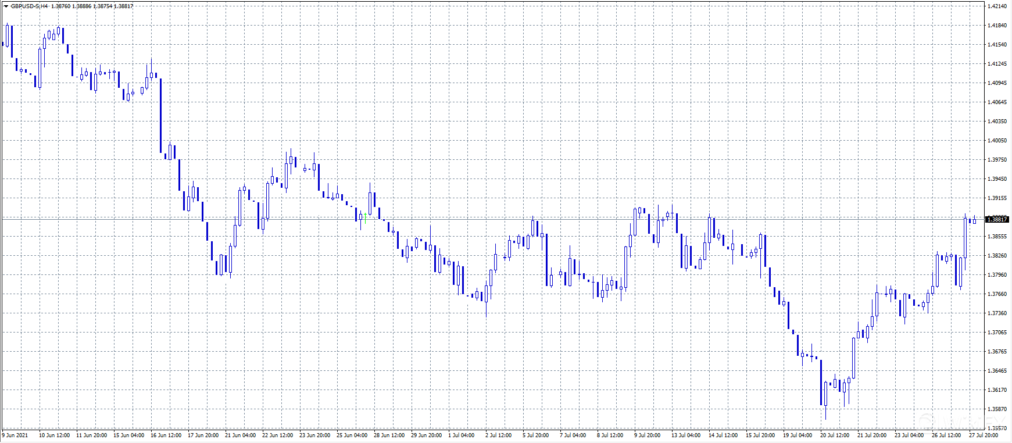Click the 5 Jul 20:00 axis label

click(x=535, y=435)
